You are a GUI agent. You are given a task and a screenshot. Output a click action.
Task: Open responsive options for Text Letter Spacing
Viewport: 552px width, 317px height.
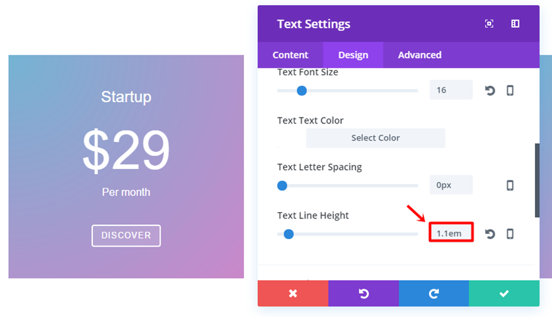(x=510, y=185)
